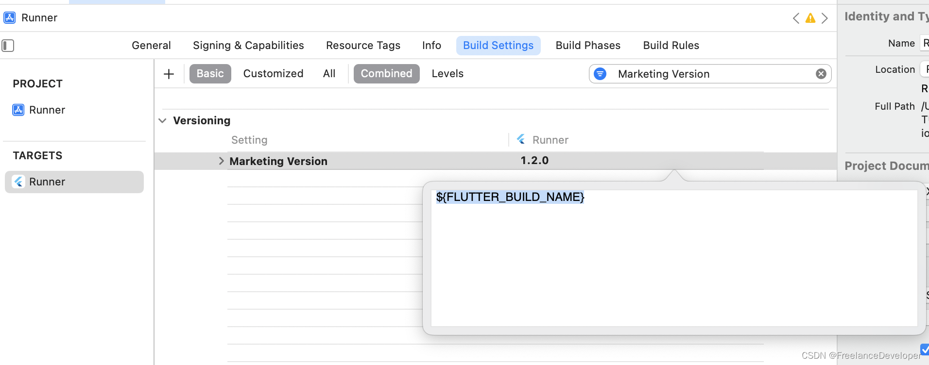
Task: Click the Marketing Version setting label
Action: (x=278, y=161)
